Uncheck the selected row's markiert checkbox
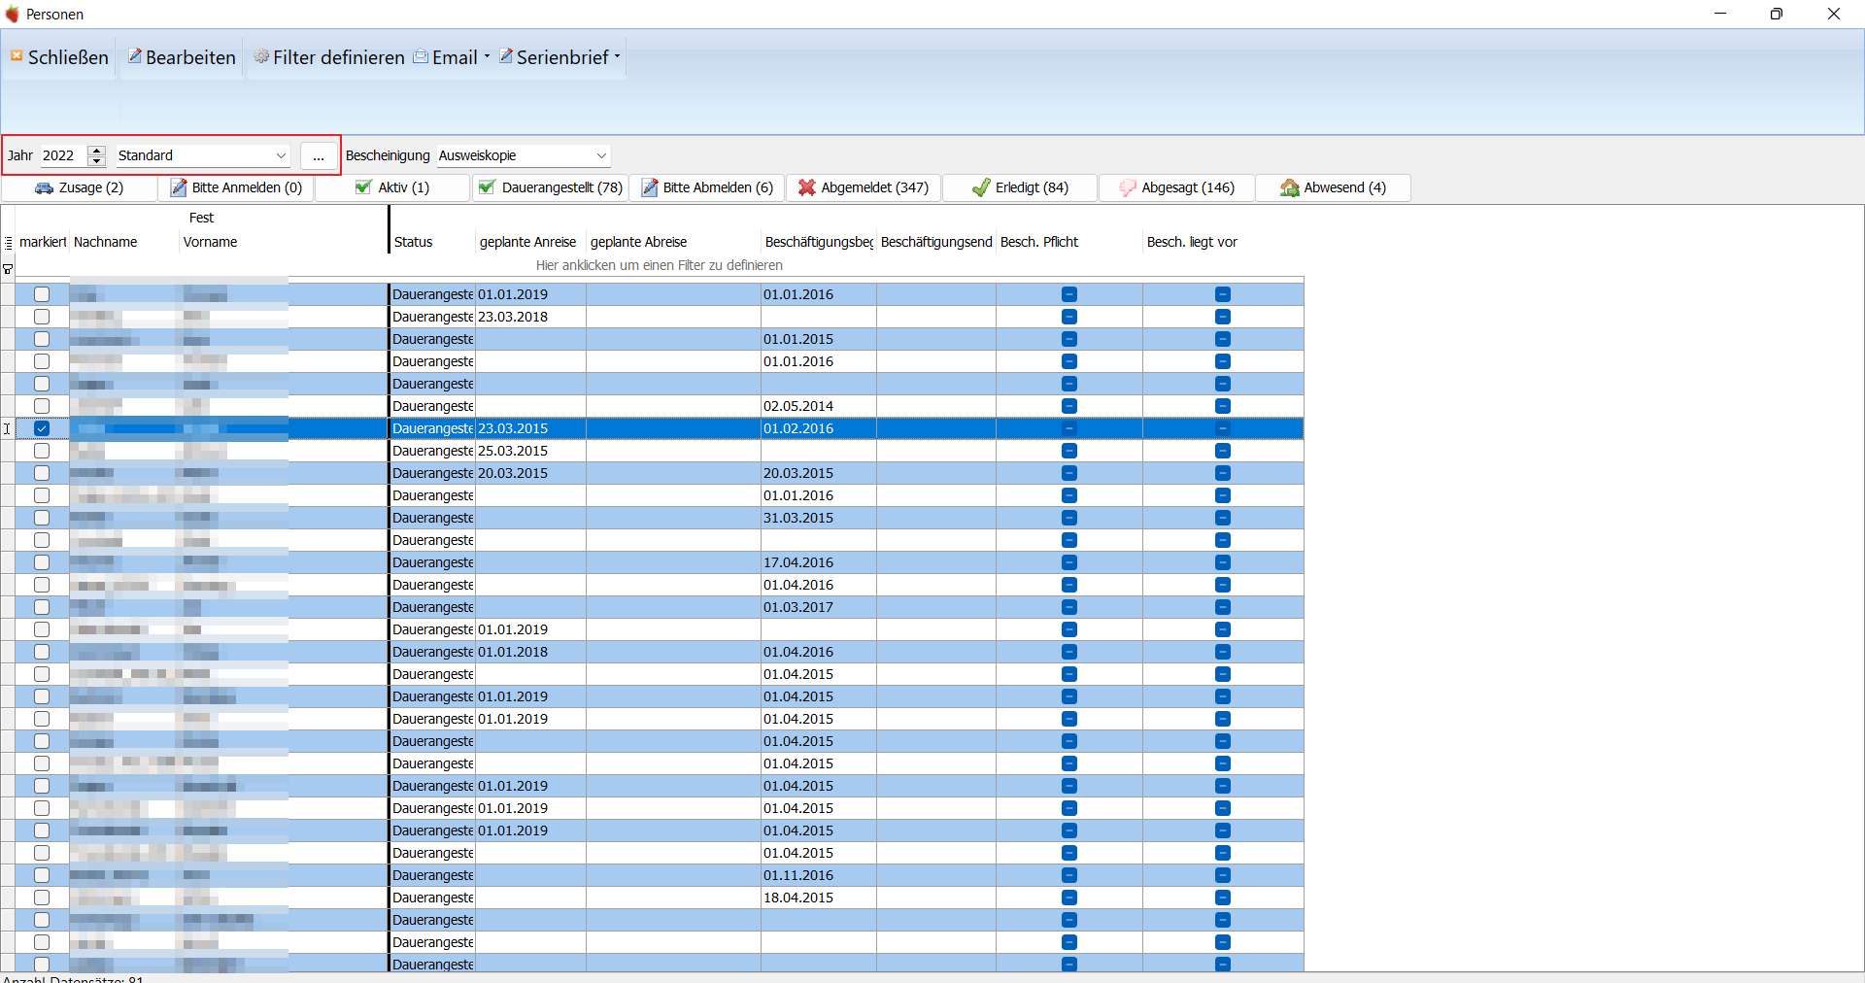Screen dimensions: 1865x983 pos(42,428)
